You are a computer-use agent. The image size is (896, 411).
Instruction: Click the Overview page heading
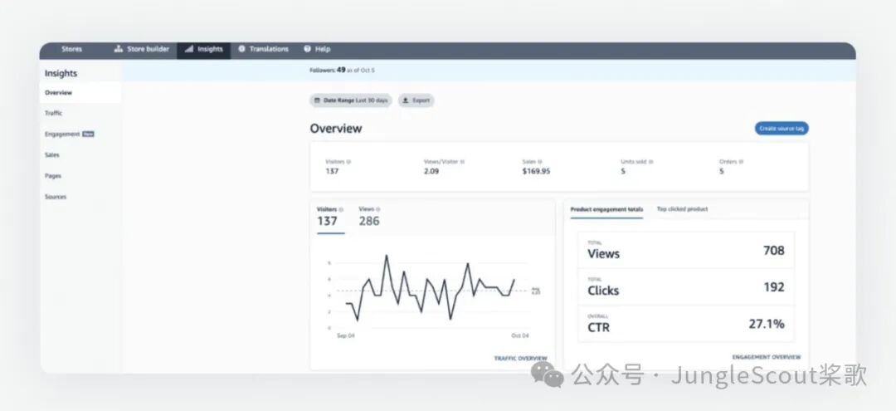336,129
